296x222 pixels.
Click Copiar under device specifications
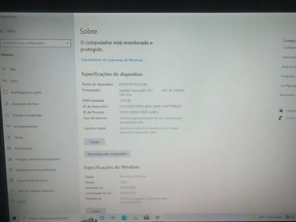click(94, 142)
